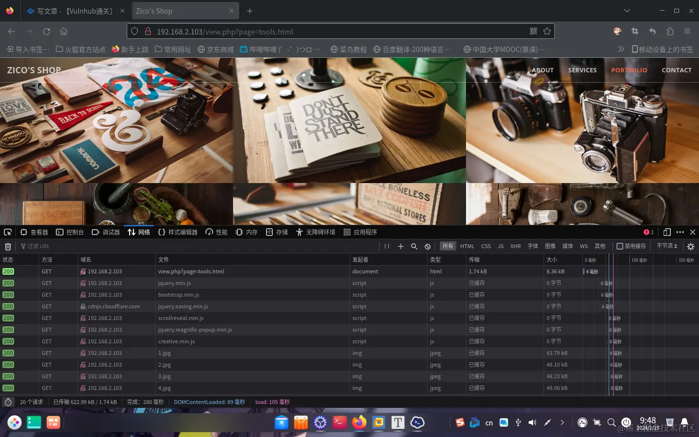
Task: Switch to the Style Editor (样式编辑器) tab
Action: click(178, 232)
